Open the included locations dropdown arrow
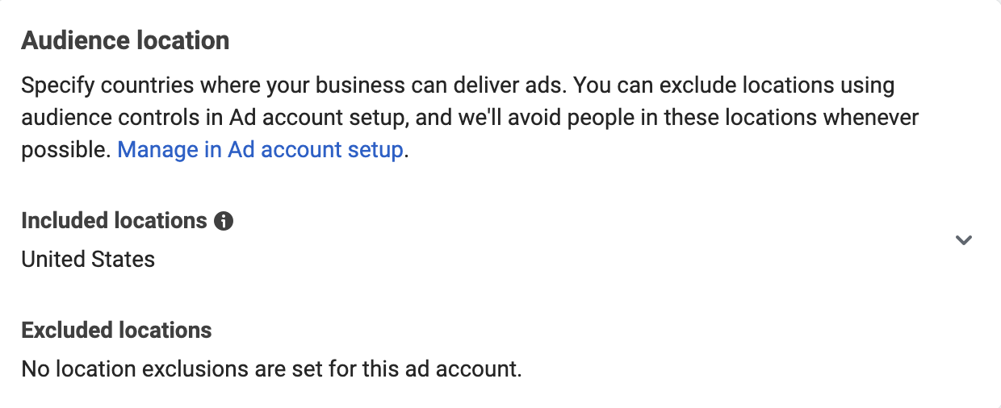The image size is (1001, 408). pyautogui.click(x=963, y=239)
